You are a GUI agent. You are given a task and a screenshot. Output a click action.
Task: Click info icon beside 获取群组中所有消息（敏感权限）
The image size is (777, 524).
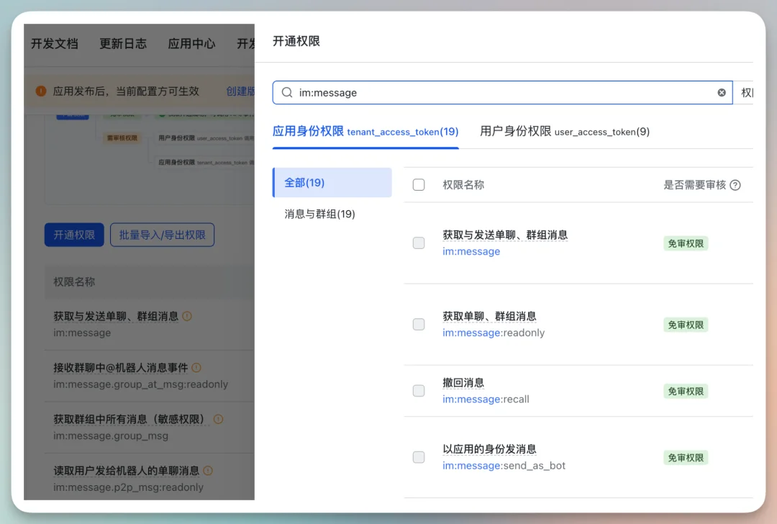click(219, 420)
